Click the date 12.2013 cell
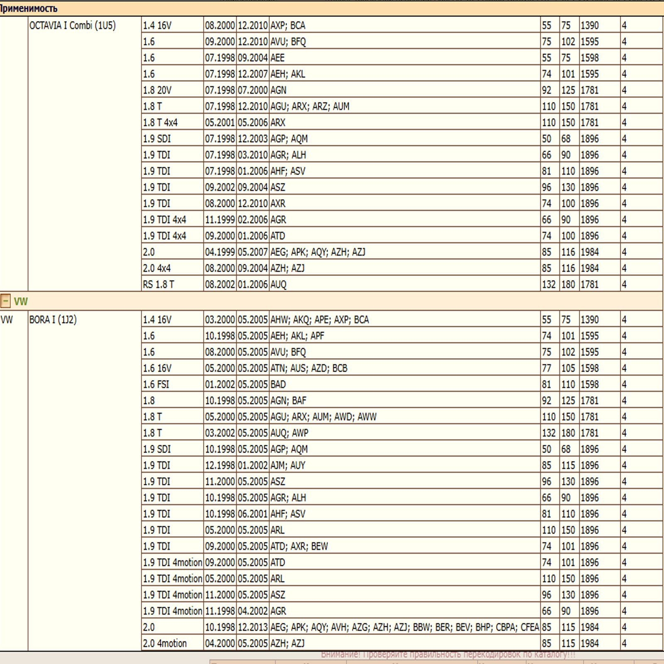This screenshot has height=664, width=664. pos(253,627)
